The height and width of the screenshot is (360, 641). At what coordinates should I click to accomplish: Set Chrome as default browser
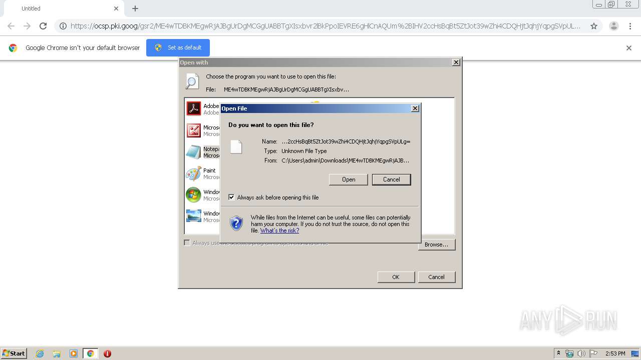point(178,47)
